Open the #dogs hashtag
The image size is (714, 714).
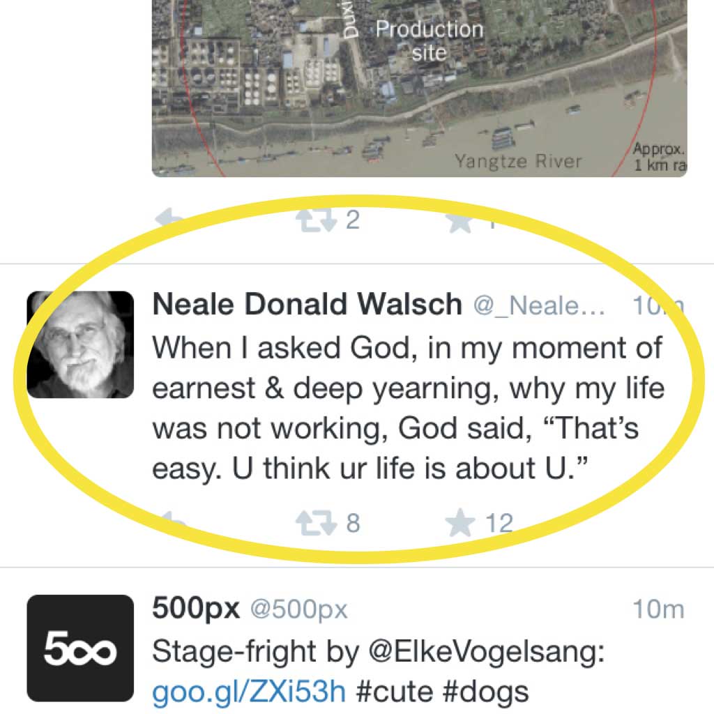[x=486, y=692]
